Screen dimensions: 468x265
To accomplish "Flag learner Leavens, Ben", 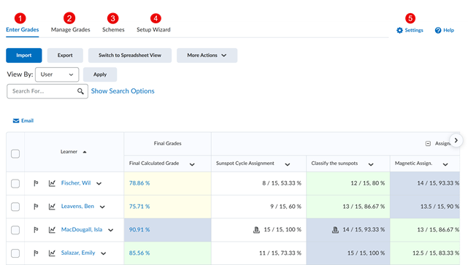I will coord(36,206).
